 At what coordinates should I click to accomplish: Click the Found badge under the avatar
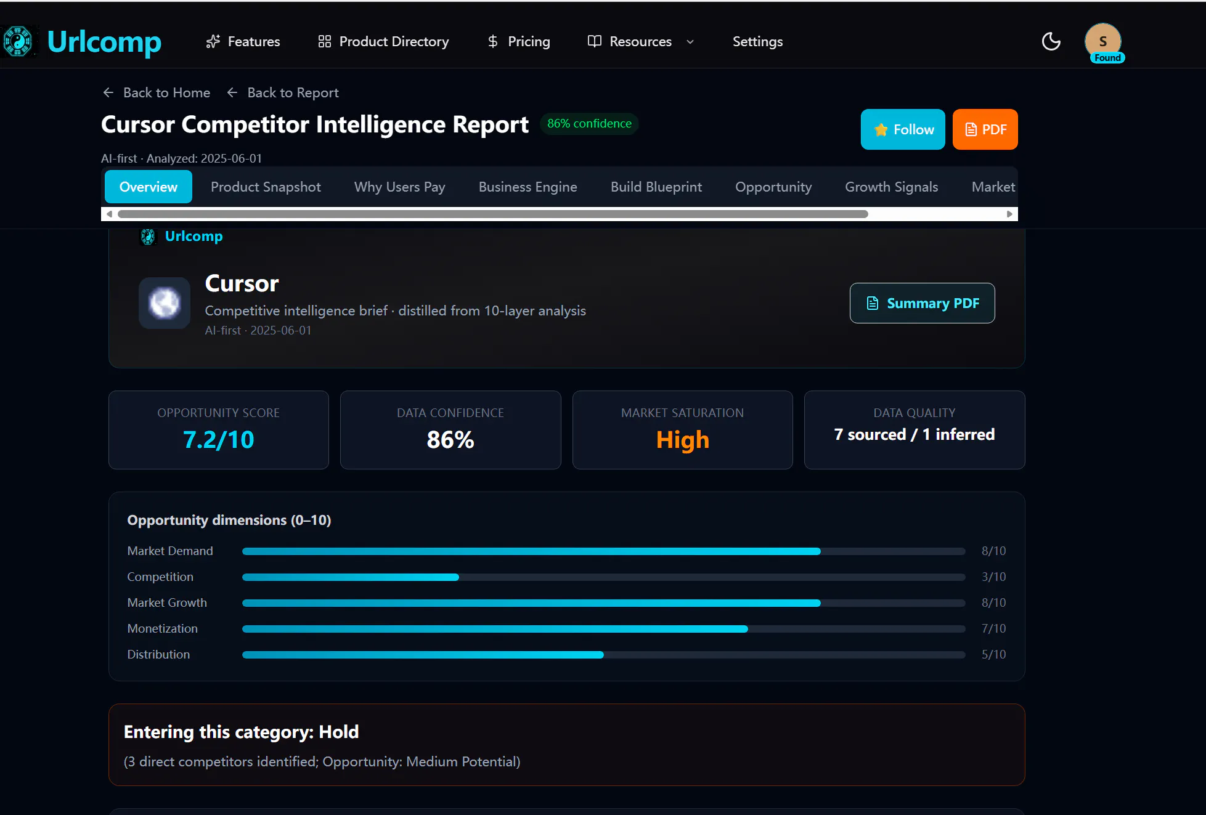tap(1107, 58)
